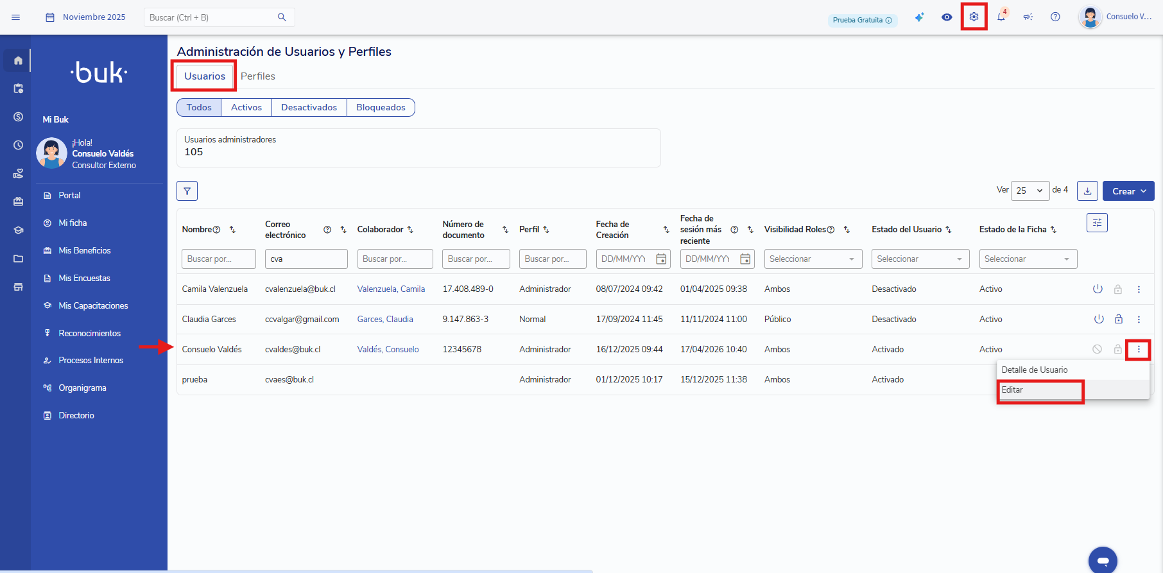Open table column settings icon
The height and width of the screenshot is (573, 1163).
pyautogui.click(x=1097, y=223)
